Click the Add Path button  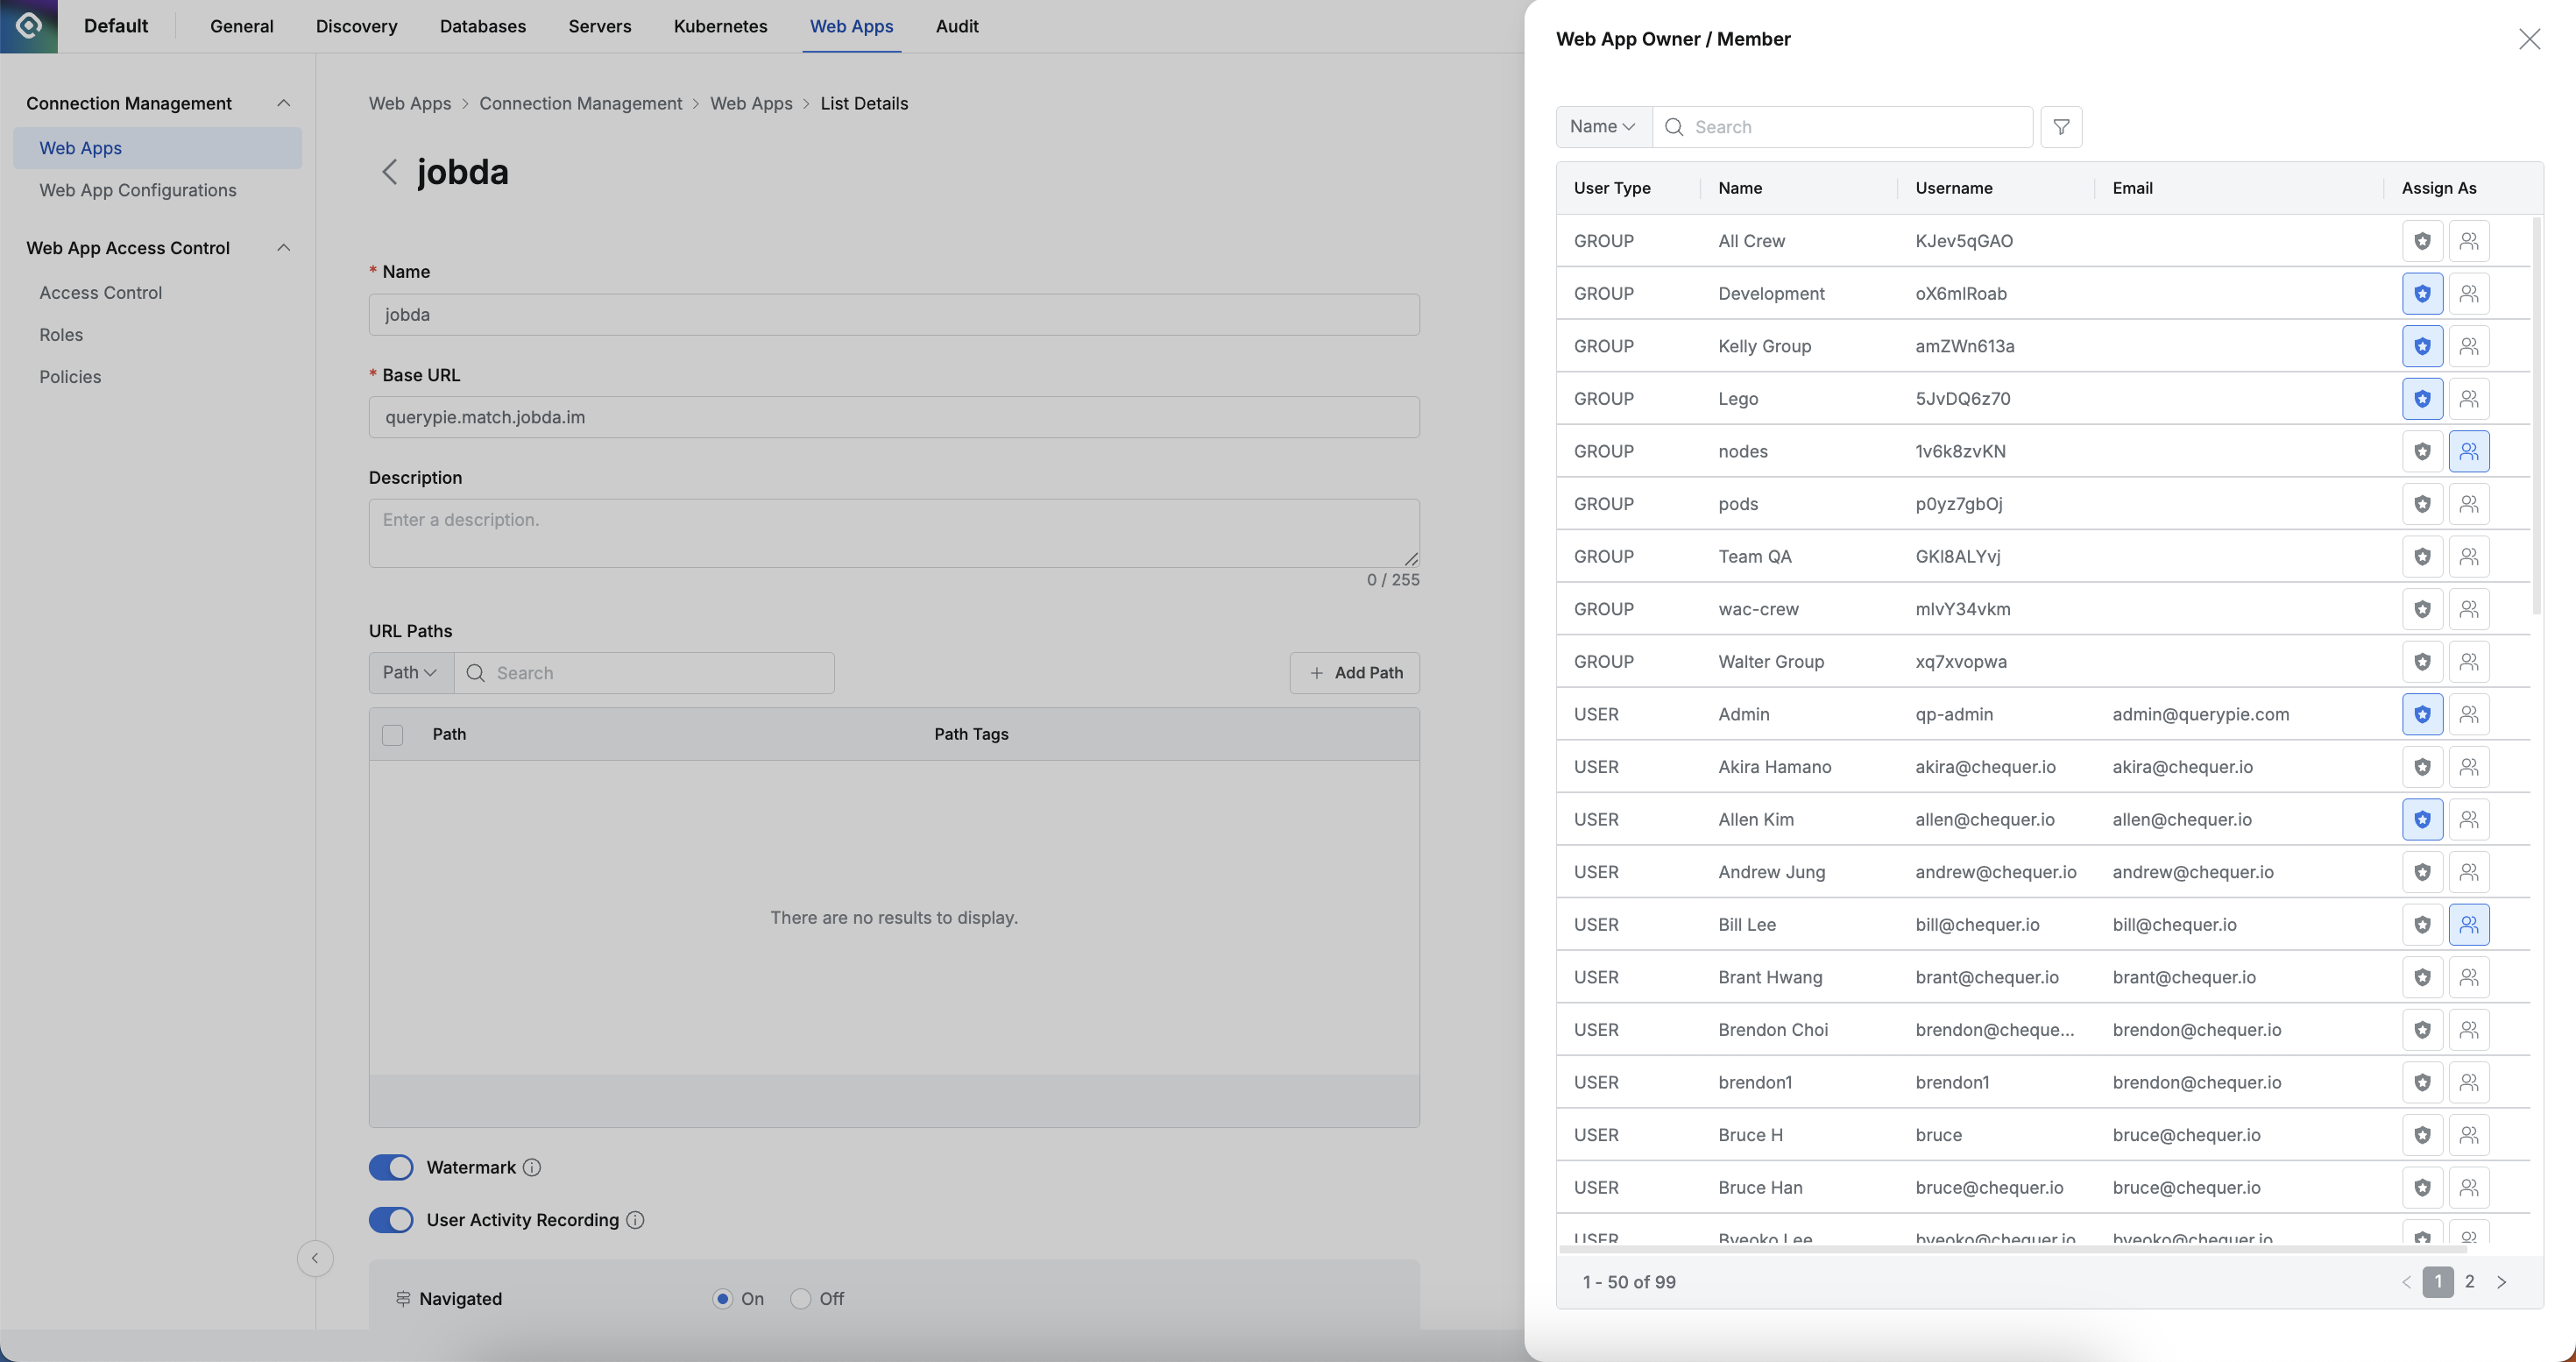click(x=1354, y=673)
